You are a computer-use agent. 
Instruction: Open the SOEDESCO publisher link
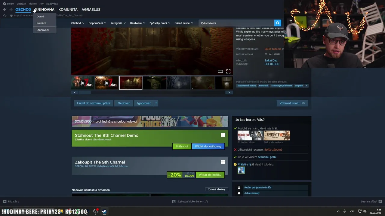point(272,64)
